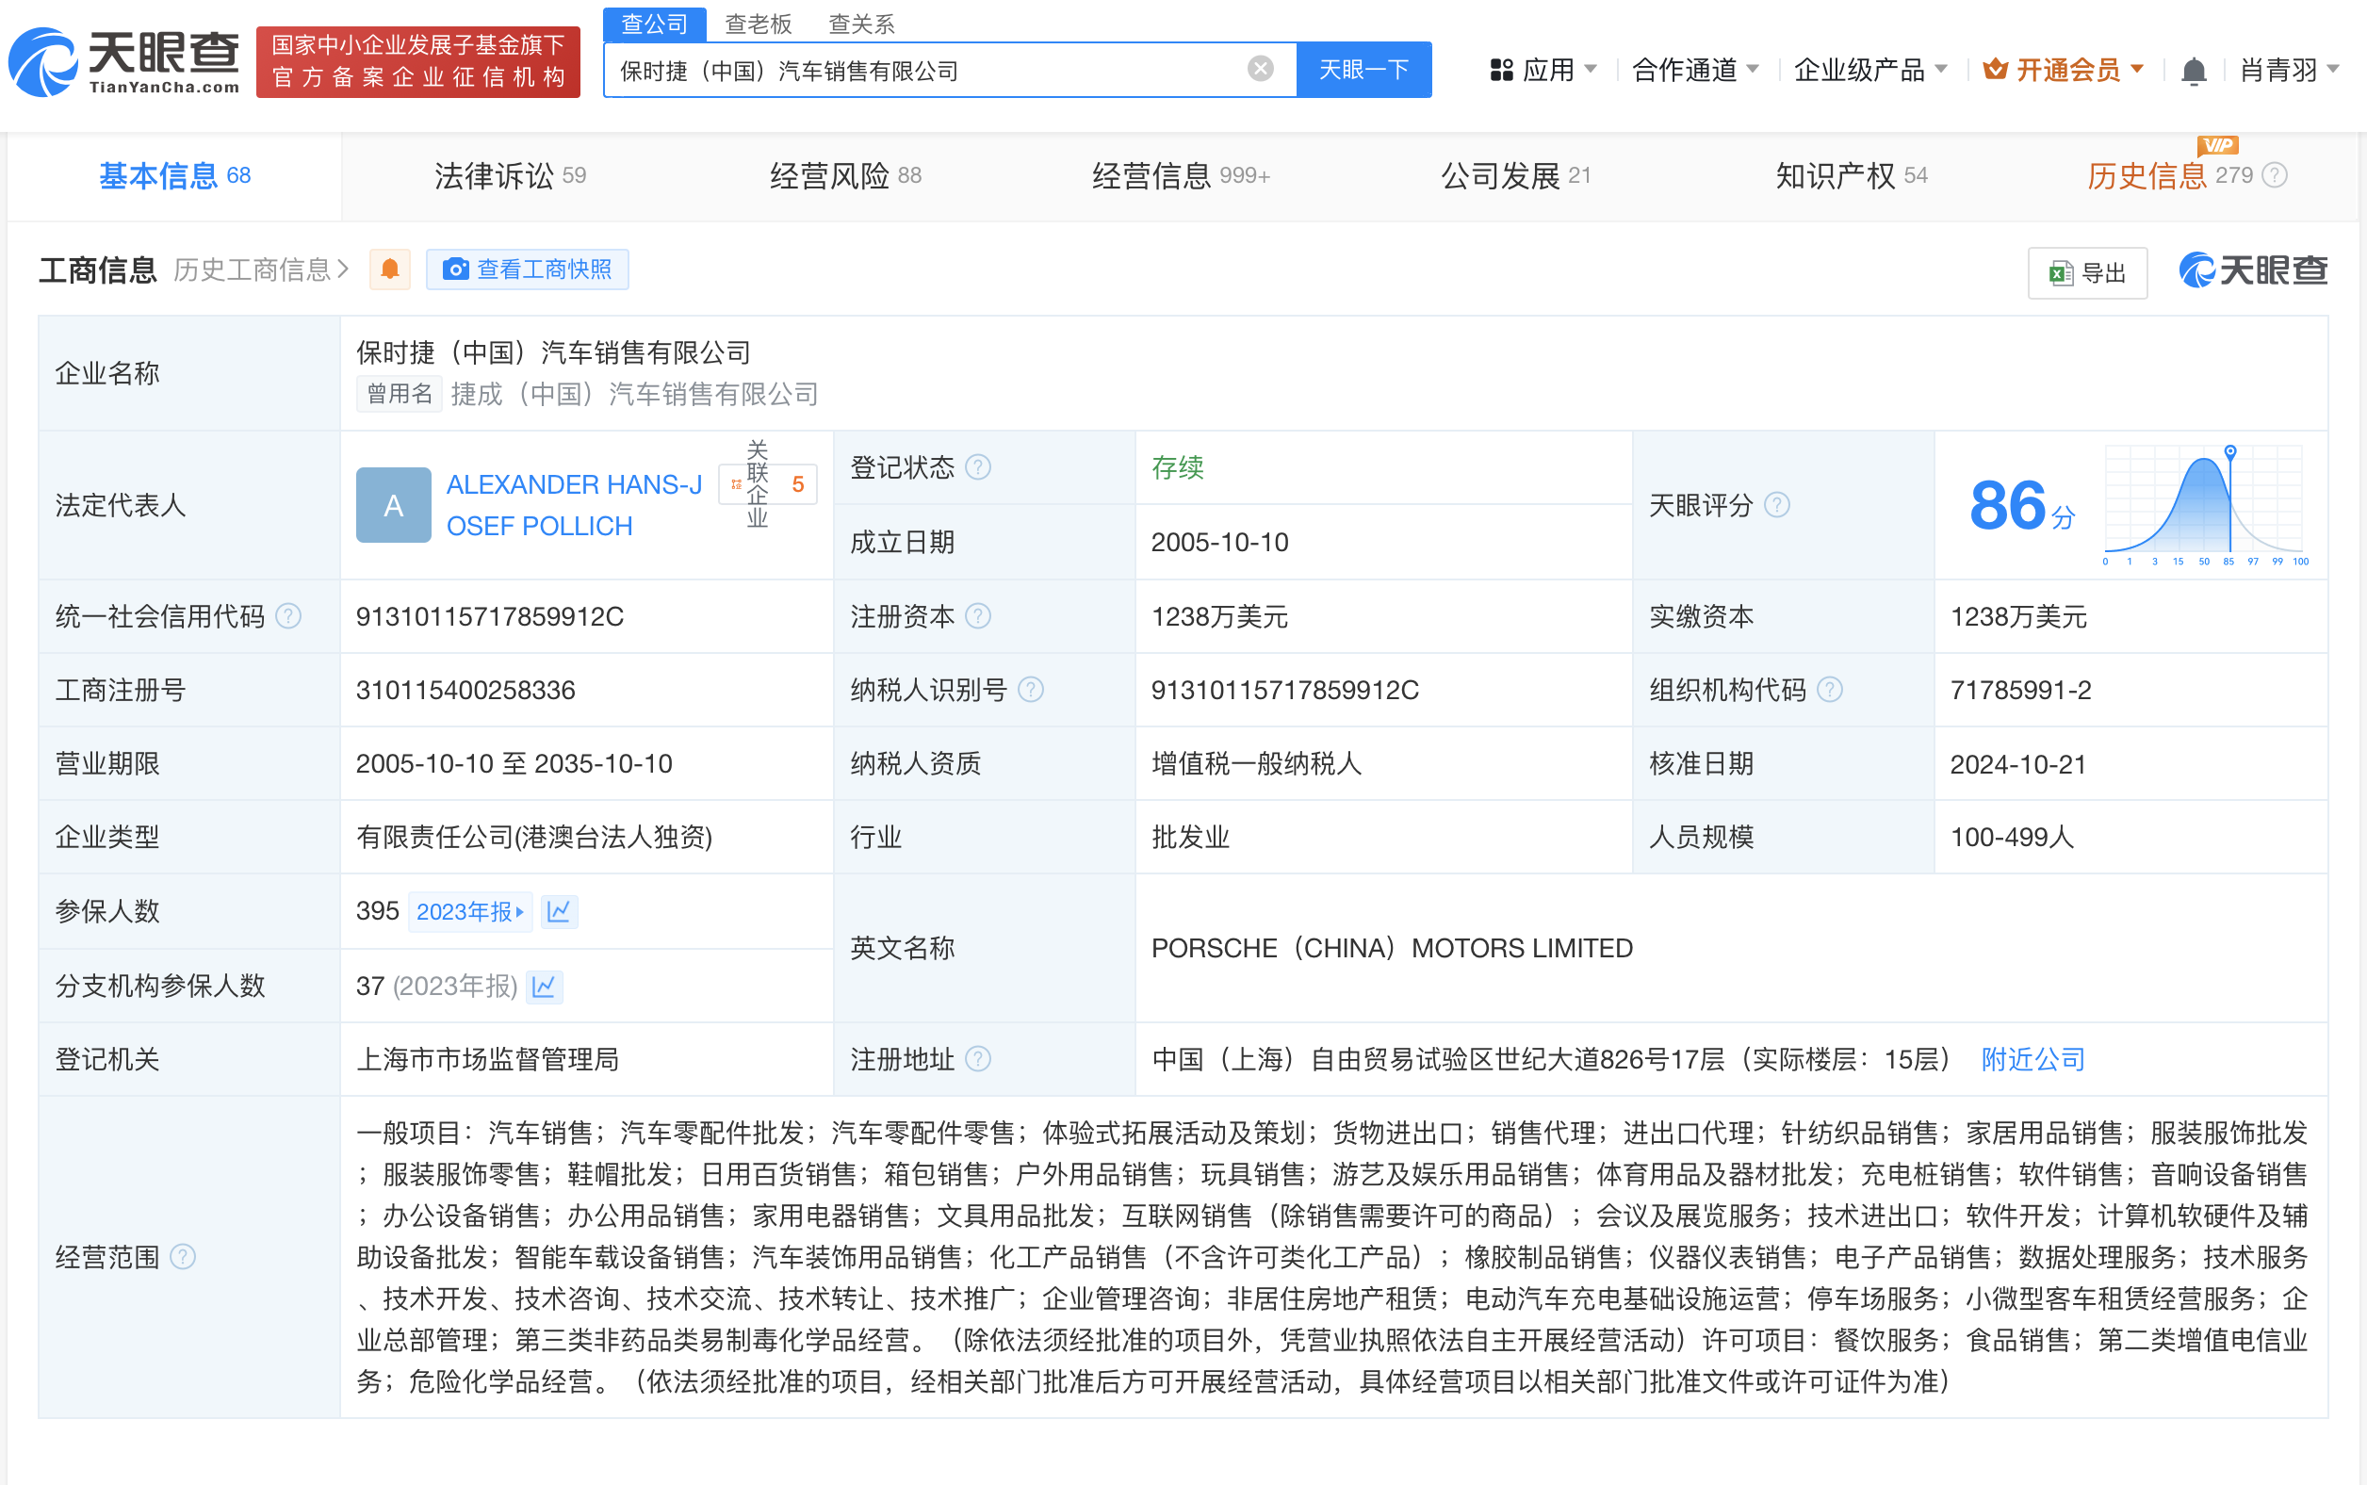Image resolution: width=2367 pixels, height=1485 pixels.
Task: Click the crown icon for 开通会员
Action: [x=1995, y=70]
